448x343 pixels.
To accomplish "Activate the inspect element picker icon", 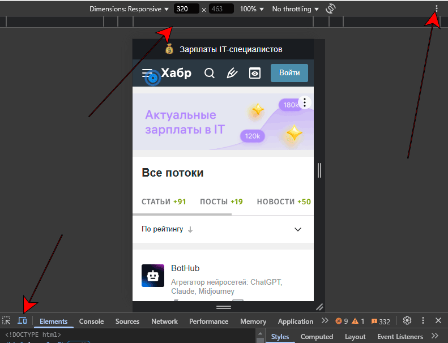I will (x=7, y=321).
